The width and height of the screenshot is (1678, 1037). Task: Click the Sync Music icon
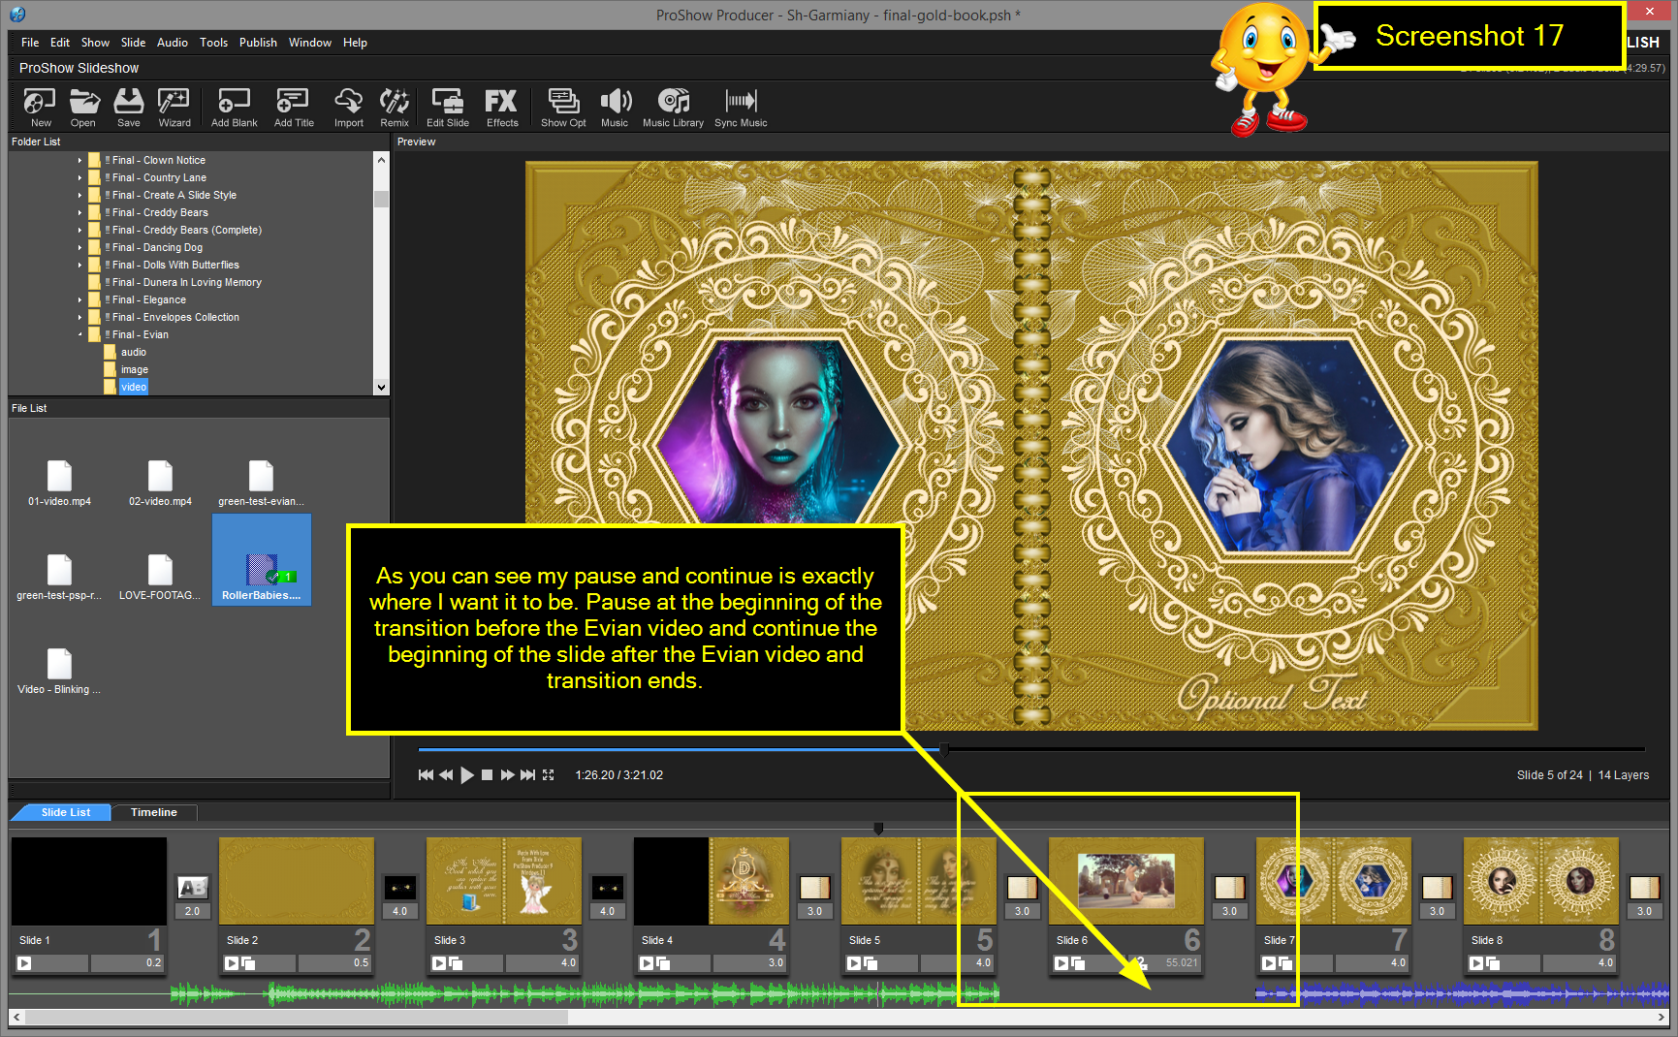tap(741, 107)
